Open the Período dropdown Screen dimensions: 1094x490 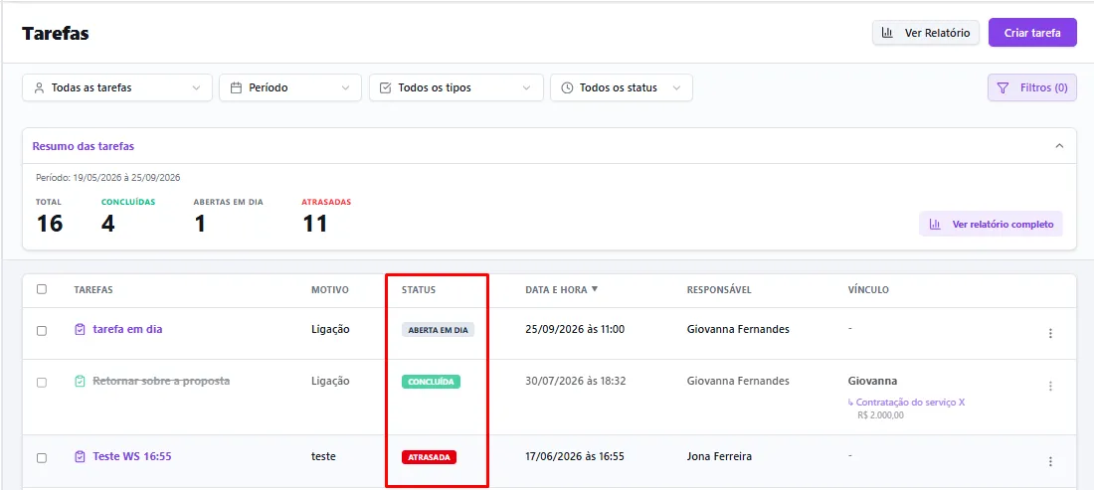pyautogui.click(x=290, y=87)
